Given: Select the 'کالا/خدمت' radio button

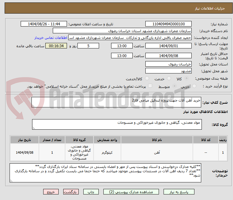Looking at the screenshot, I should (147, 78).
